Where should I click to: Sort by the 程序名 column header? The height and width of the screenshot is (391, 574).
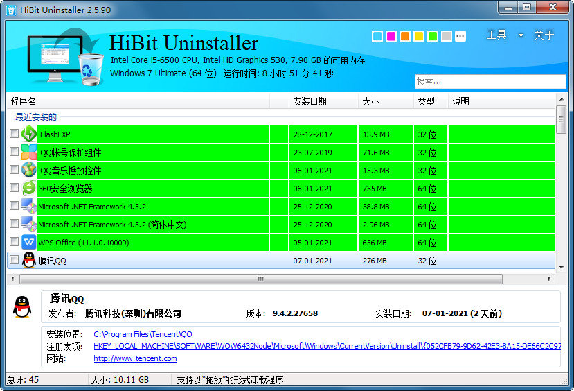click(x=138, y=101)
